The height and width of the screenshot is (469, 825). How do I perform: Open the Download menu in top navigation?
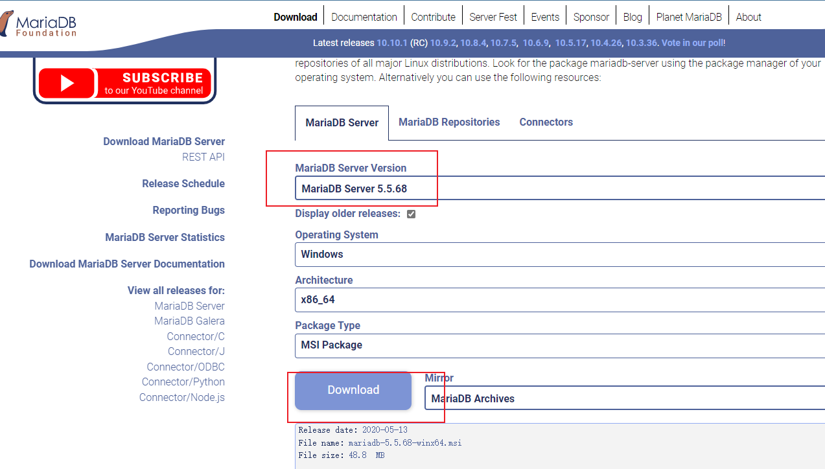[x=296, y=17]
